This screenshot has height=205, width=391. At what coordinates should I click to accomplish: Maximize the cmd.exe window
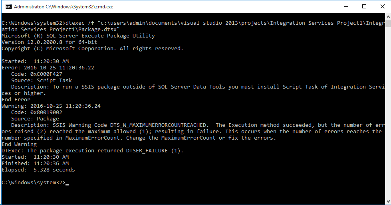pos(364,7)
